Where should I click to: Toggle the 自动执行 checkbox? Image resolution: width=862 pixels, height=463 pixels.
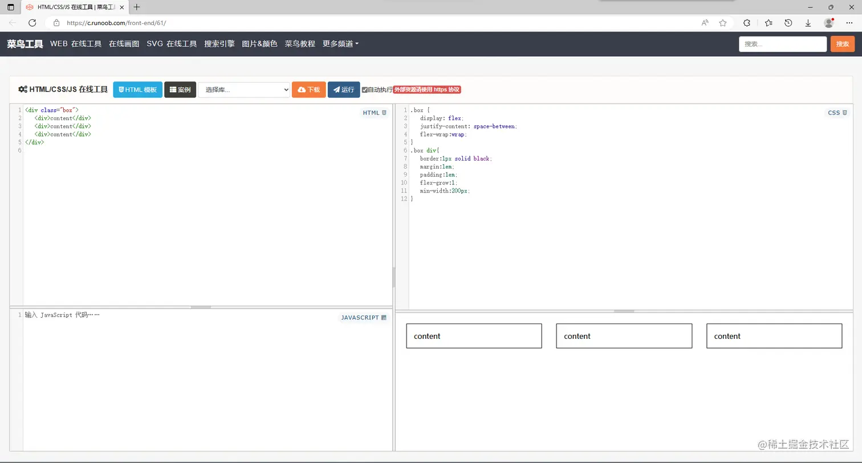click(365, 90)
